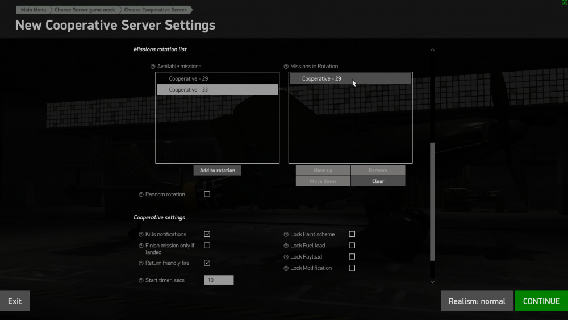
Task: Click scroll down arrow of settings panel
Action: point(432,282)
